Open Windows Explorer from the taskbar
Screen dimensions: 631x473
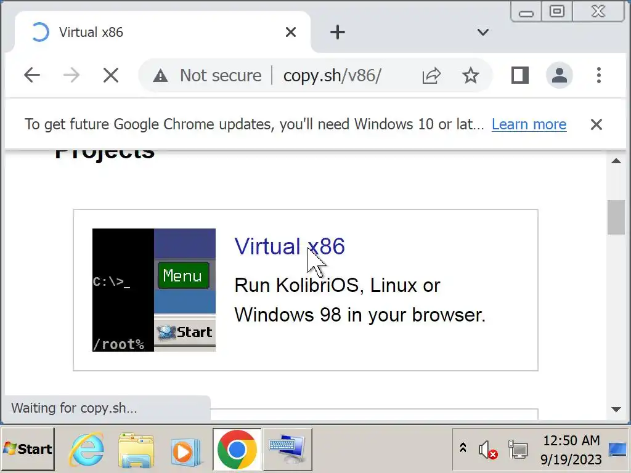pyautogui.click(x=136, y=449)
